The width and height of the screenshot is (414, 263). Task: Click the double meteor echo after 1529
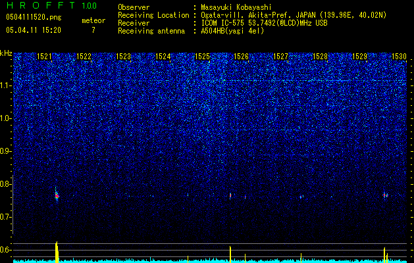(386, 196)
